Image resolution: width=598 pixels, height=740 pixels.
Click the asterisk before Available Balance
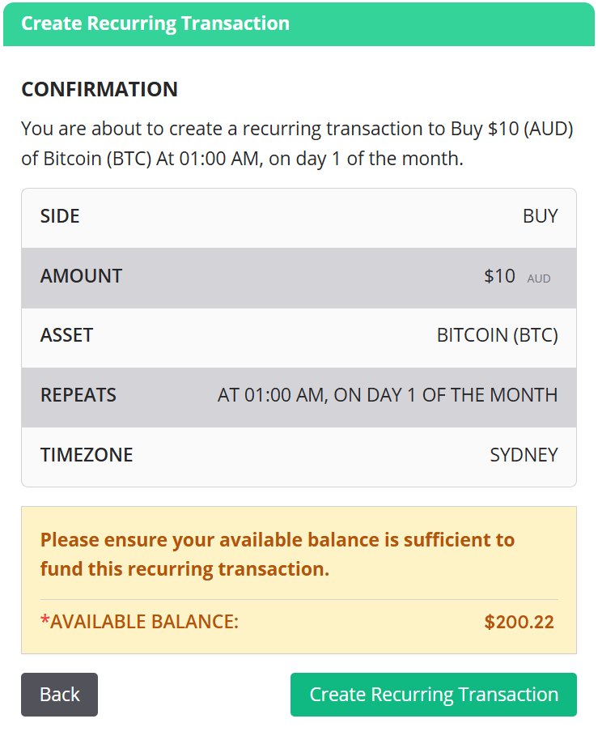click(x=45, y=621)
